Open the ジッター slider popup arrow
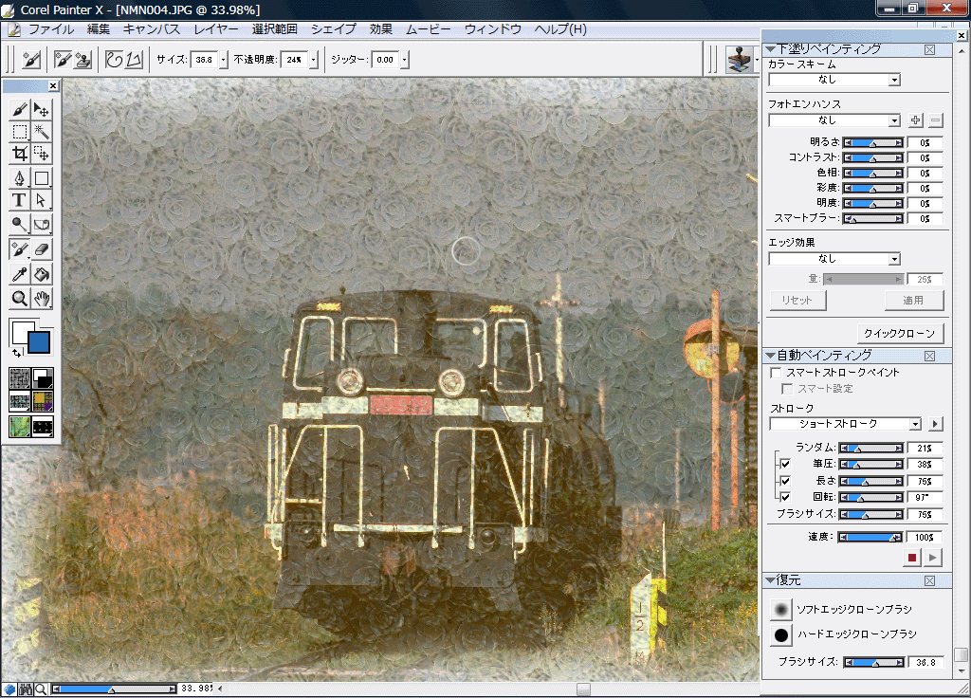 404,60
